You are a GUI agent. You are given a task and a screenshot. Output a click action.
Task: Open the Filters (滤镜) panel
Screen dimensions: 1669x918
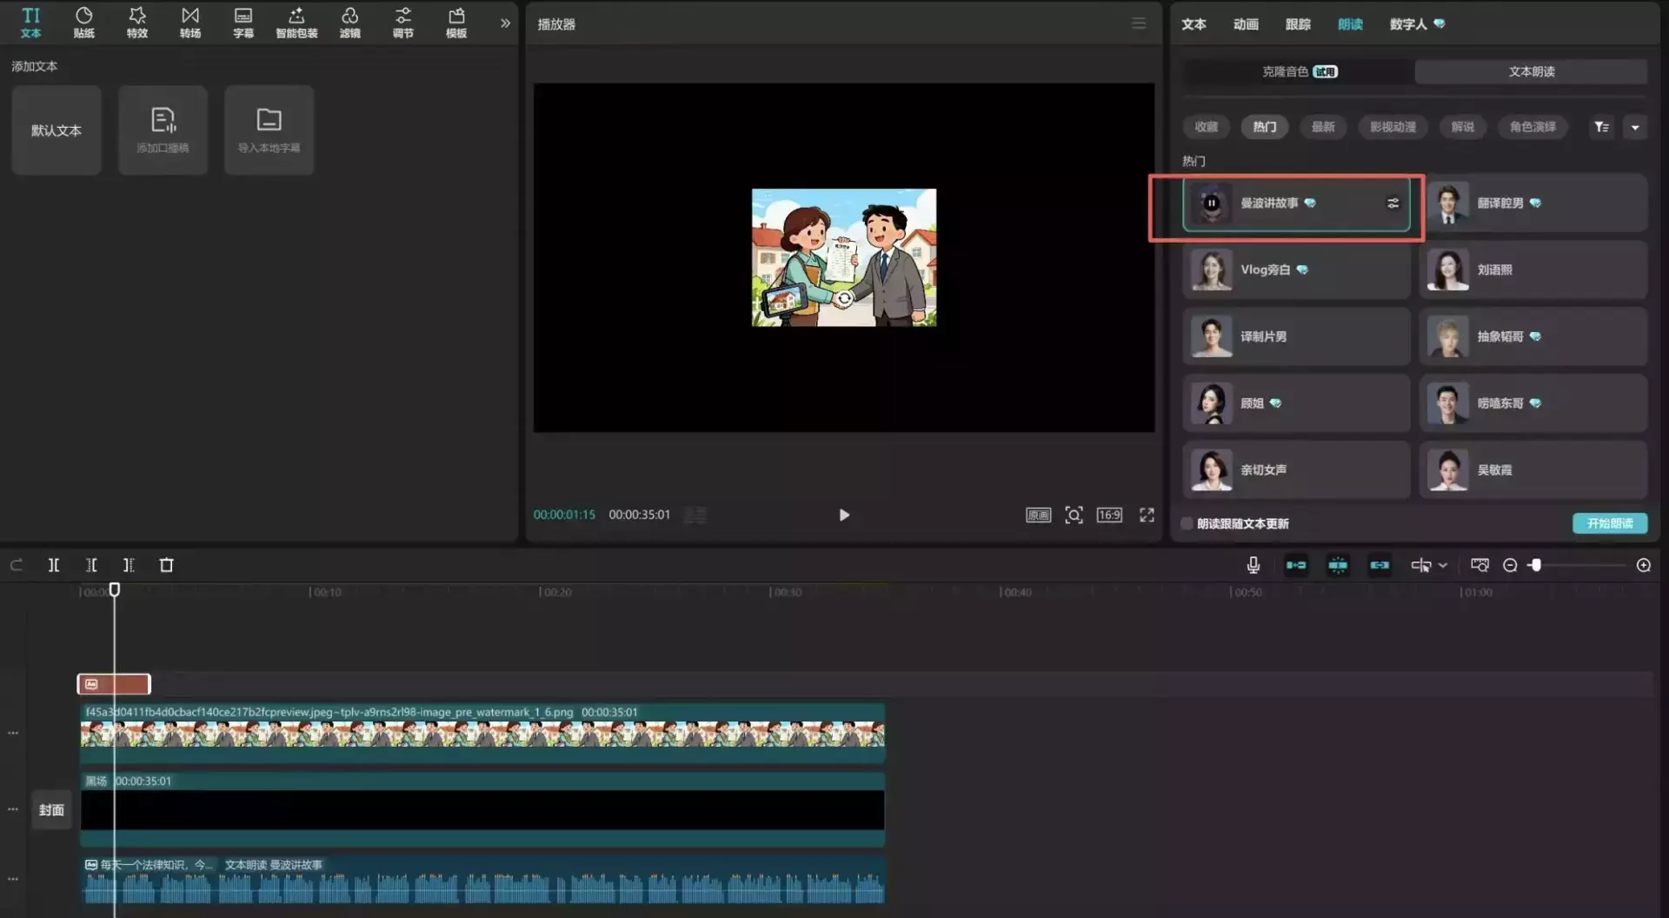(x=349, y=23)
